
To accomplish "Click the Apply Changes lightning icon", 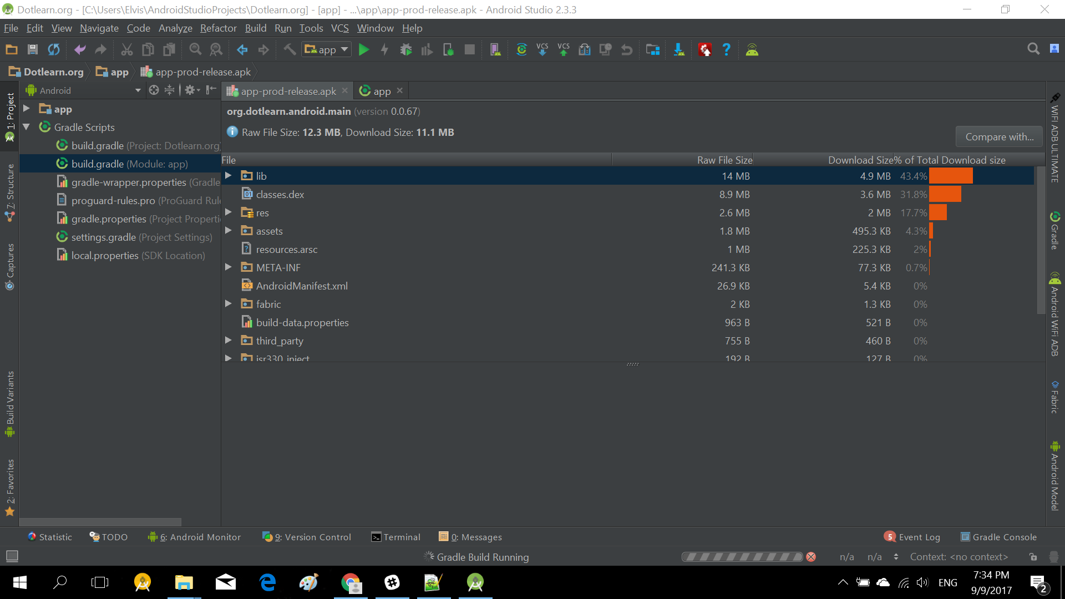I will click(384, 50).
